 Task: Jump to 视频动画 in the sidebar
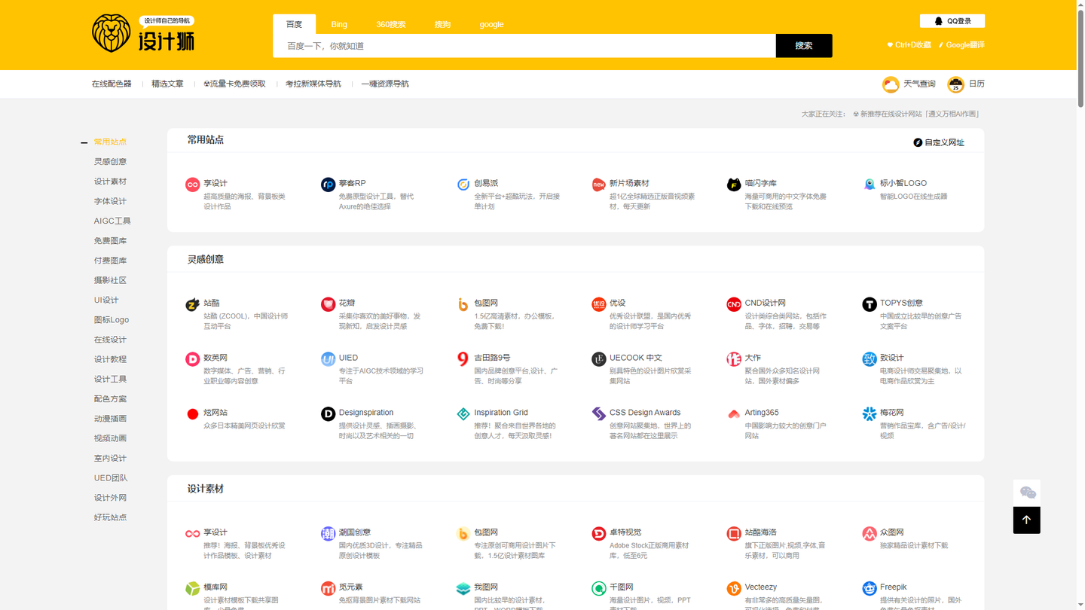tap(110, 438)
